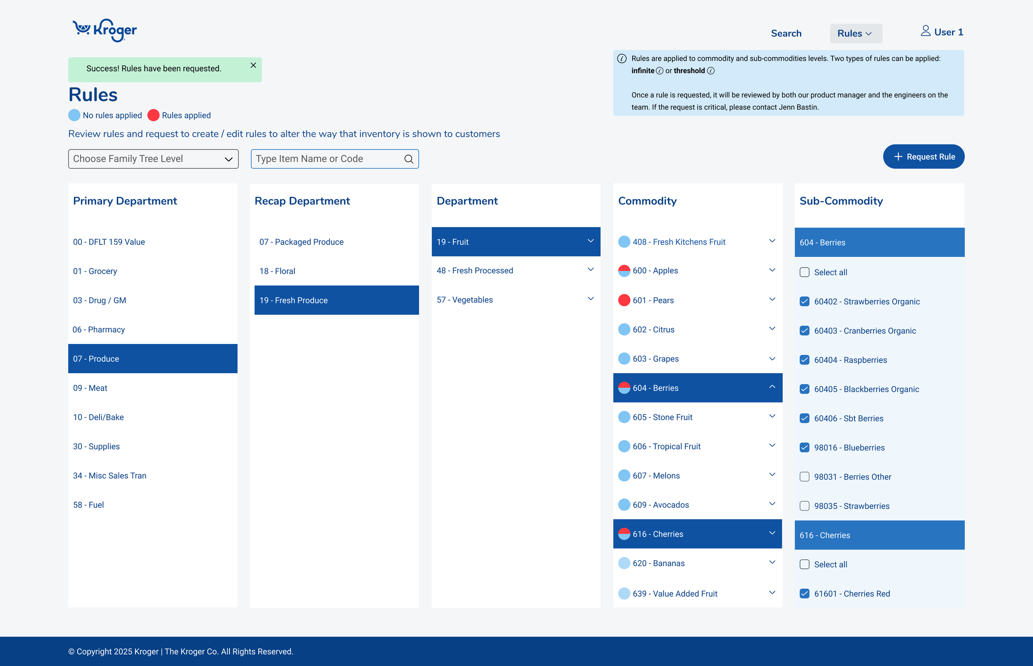
Task: Open Choose Family Tree Level dropdown
Action: pos(153,159)
